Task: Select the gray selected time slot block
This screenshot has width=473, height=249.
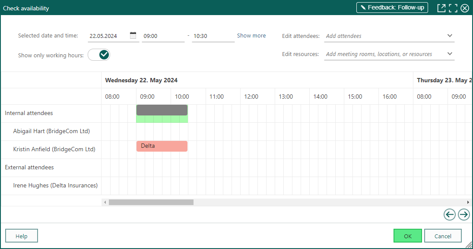Action: (x=162, y=110)
